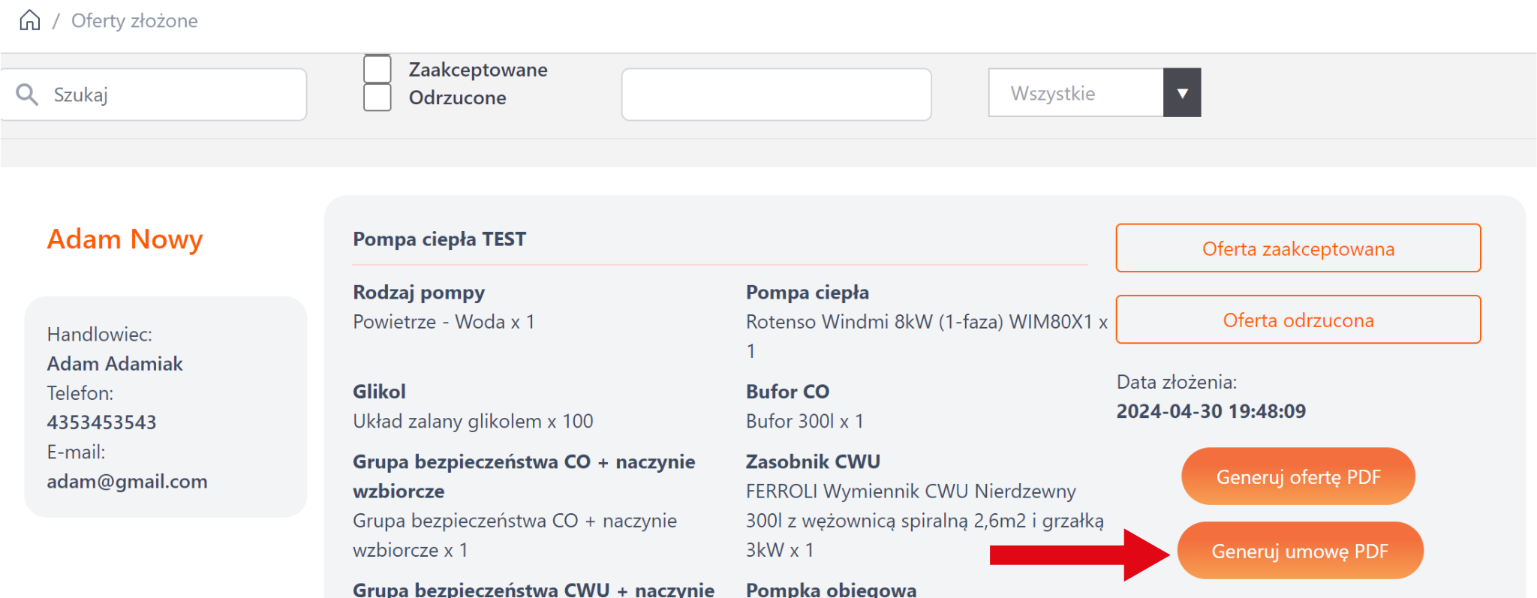1537x598 pixels.
Task: Toggle the Odrzucone checkbox
Action: 377,98
